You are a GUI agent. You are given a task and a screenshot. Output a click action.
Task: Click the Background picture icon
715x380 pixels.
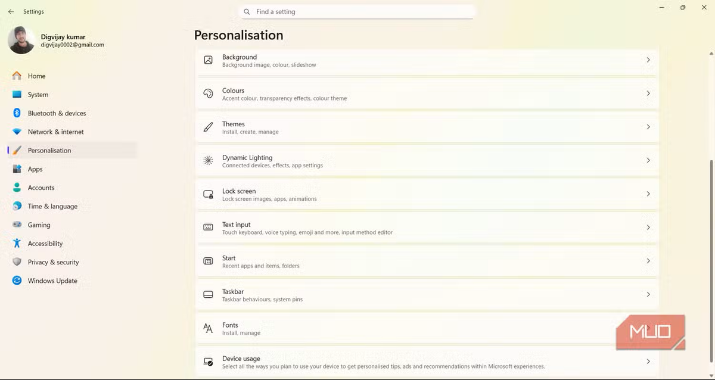coord(208,60)
